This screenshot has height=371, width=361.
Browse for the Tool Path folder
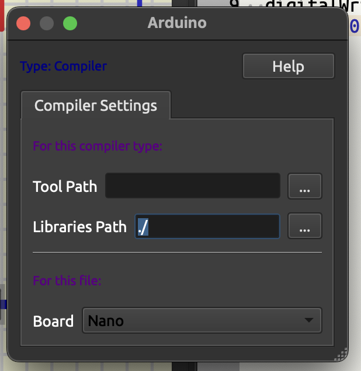[304, 186]
